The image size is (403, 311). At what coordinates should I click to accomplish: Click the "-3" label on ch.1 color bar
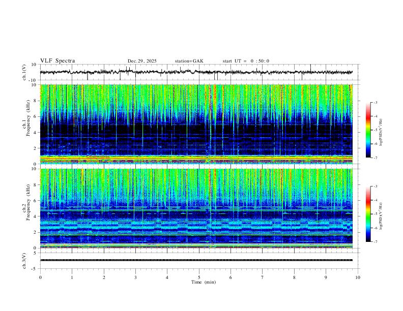[375, 102]
